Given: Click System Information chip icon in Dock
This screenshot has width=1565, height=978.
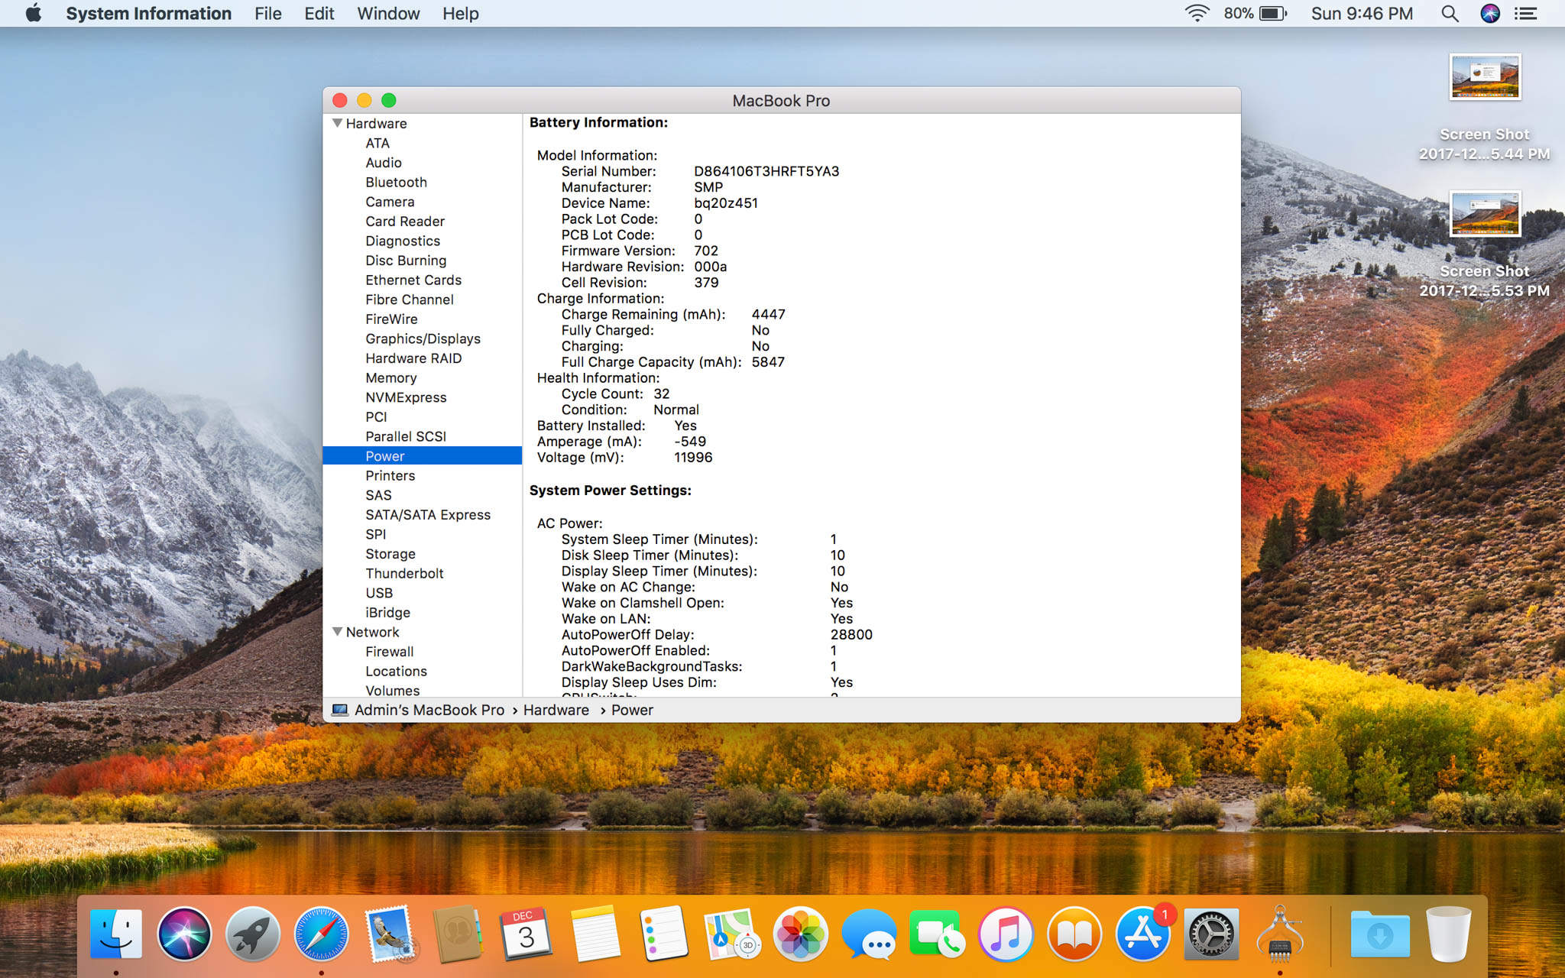Looking at the screenshot, I should (x=1280, y=933).
